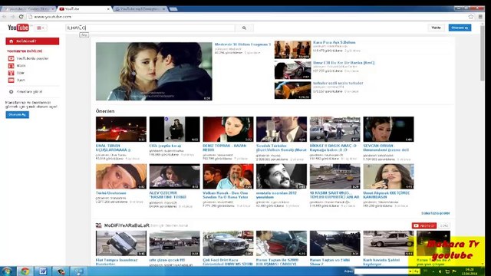This screenshot has height=276, width=491.
Task: Open the 'YouTube'da popüler' sidebar icon
Action: coord(11,58)
